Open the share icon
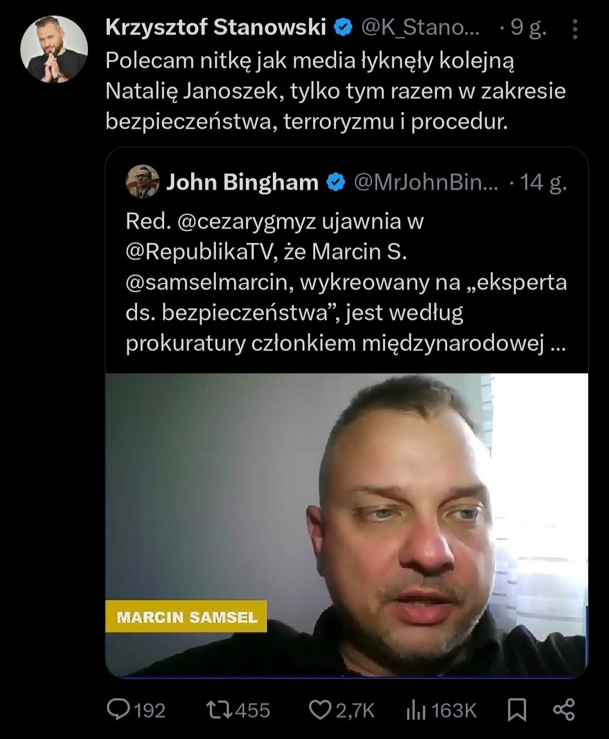The height and width of the screenshot is (739, 609). pyautogui.click(x=564, y=710)
